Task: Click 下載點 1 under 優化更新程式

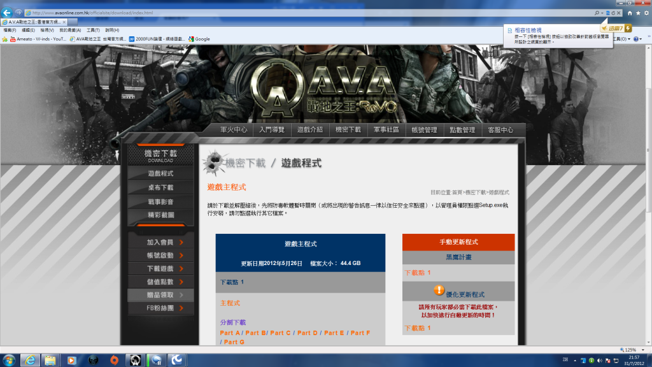Action: pos(418,328)
